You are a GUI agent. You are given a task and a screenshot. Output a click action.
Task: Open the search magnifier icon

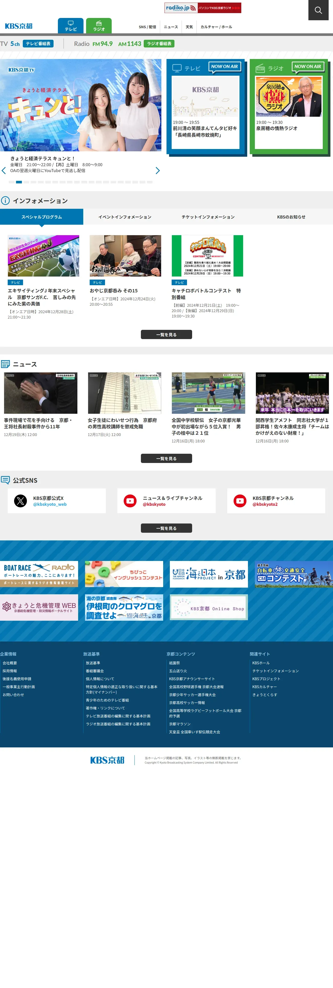(318, 10)
